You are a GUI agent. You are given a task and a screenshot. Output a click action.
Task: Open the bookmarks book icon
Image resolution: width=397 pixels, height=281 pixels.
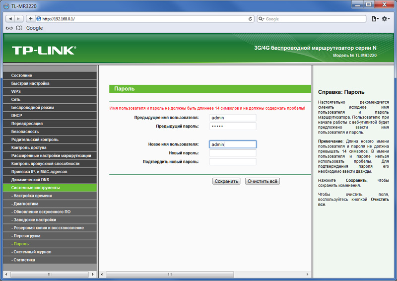19,28
